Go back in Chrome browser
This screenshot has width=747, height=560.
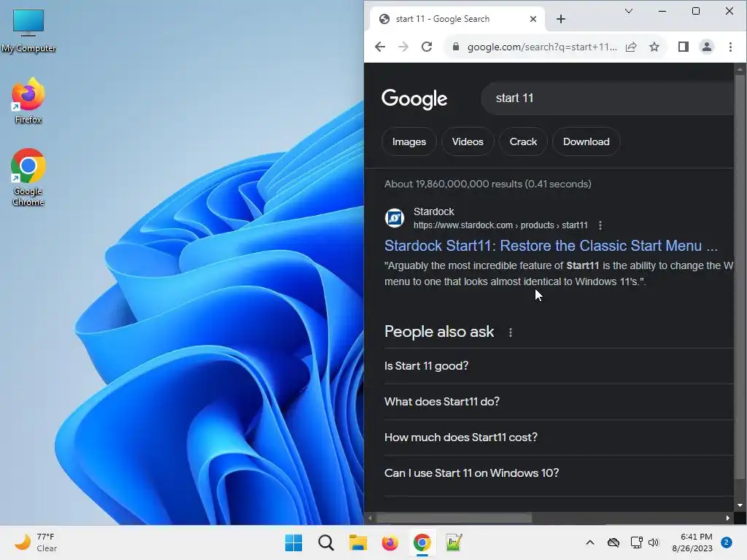379,47
